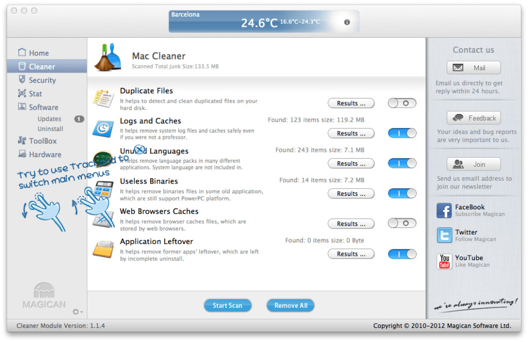Click the envelope icon on Mail button

tap(458, 68)
